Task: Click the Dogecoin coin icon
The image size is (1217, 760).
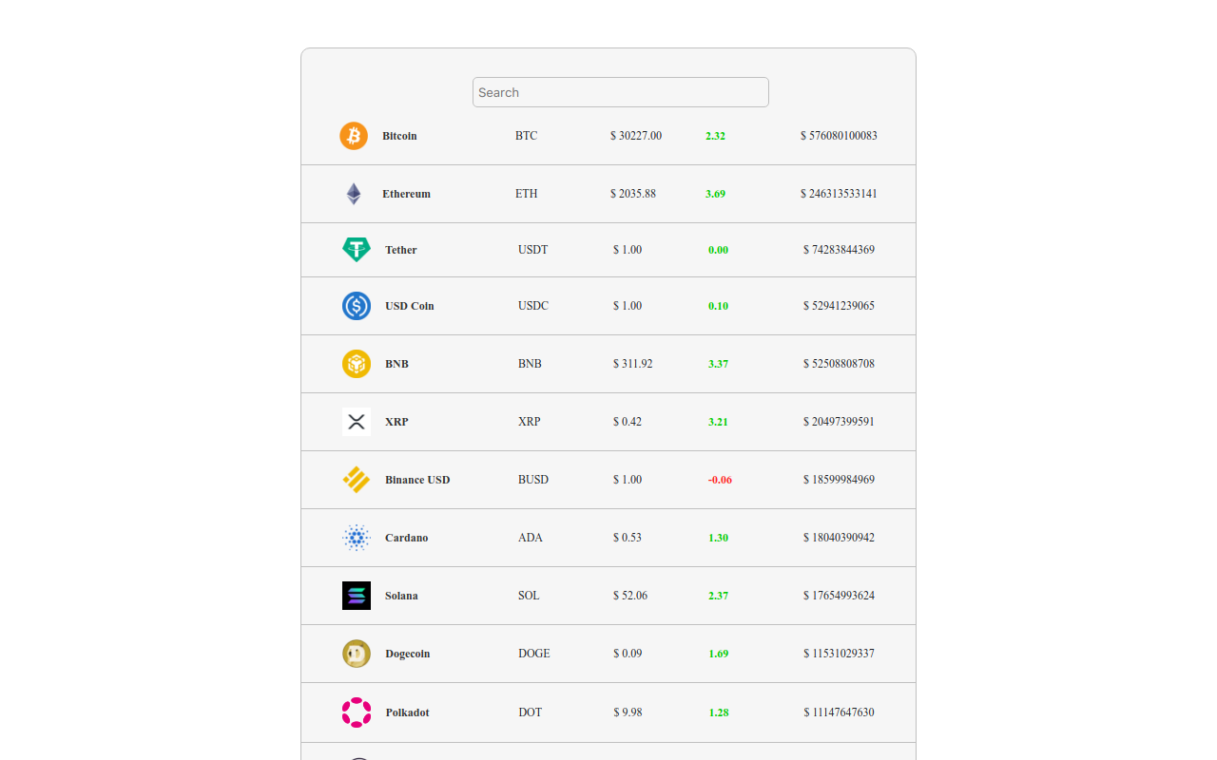Action: [356, 653]
